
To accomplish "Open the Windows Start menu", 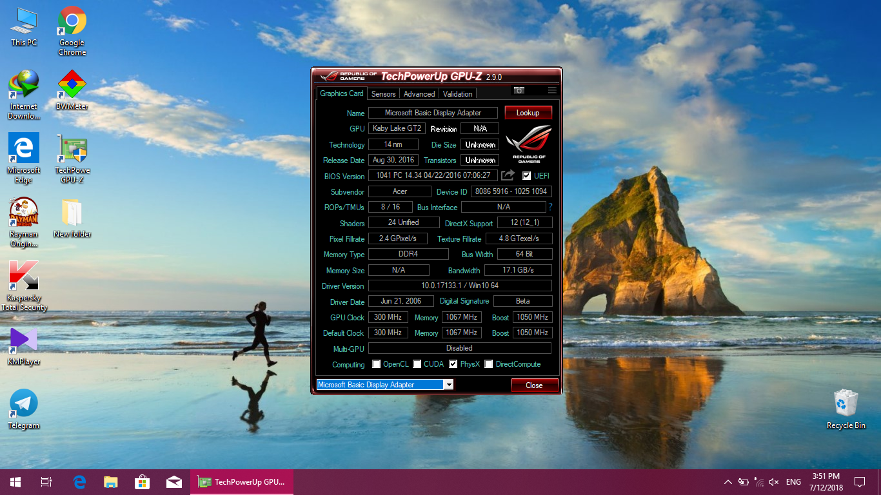I will coord(15,481).
